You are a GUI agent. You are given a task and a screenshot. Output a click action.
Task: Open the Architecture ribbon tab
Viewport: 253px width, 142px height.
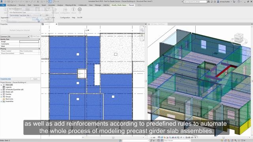point(12,5)
